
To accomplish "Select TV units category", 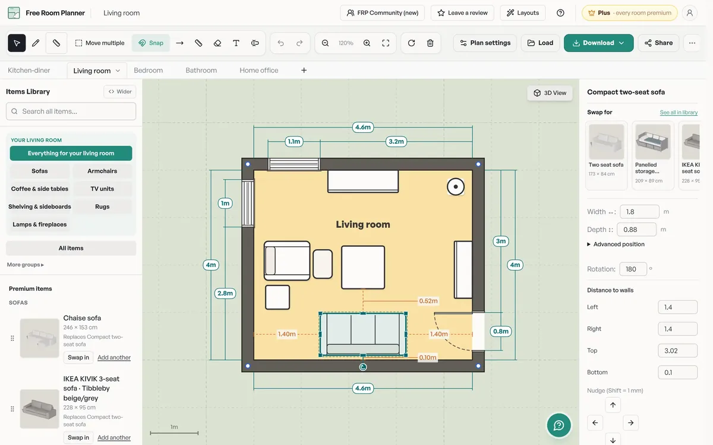I will [x=102, y=189].
